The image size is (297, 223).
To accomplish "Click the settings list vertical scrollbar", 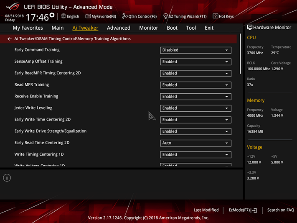I will 240,54.
